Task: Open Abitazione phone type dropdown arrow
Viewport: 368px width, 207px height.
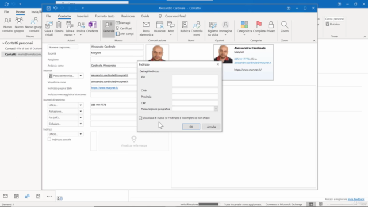Action: tap(80, 111)
